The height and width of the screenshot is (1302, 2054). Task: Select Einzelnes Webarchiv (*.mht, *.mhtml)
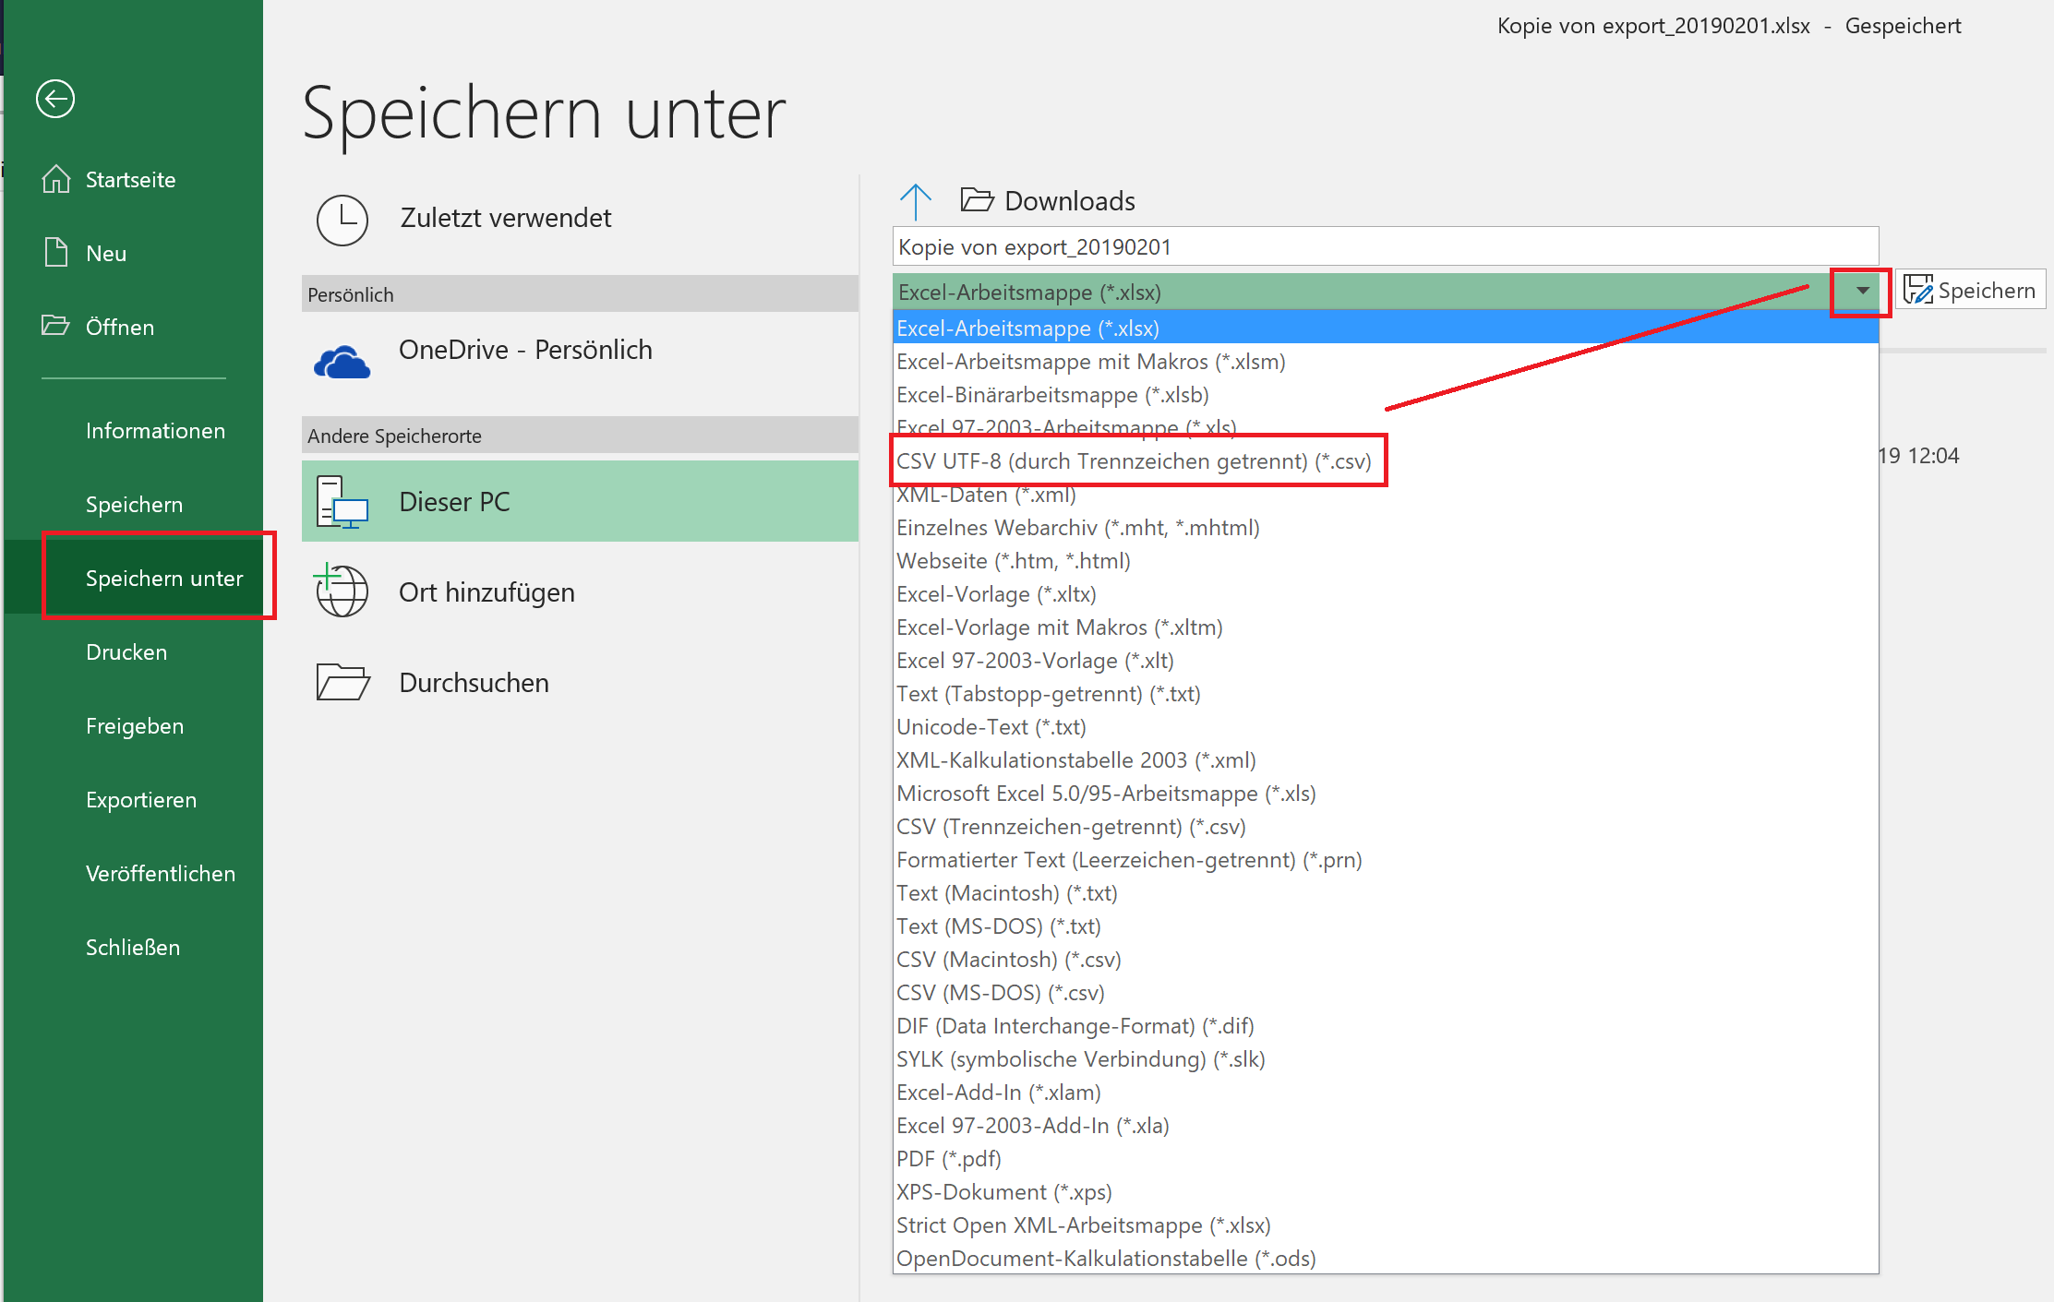pyautogui.click(x=1385, y=528)
